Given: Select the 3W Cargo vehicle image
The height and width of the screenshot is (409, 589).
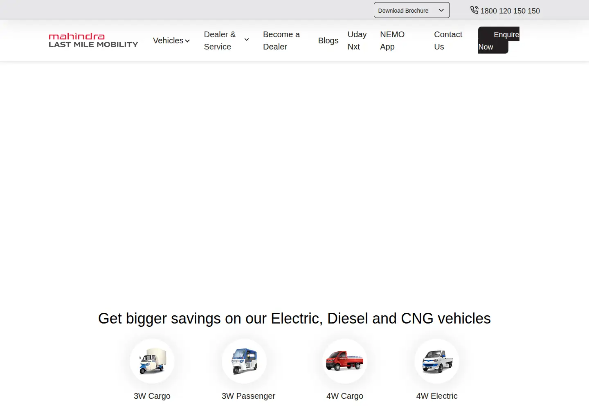Looking at the screenshot, I should (152, 361).
